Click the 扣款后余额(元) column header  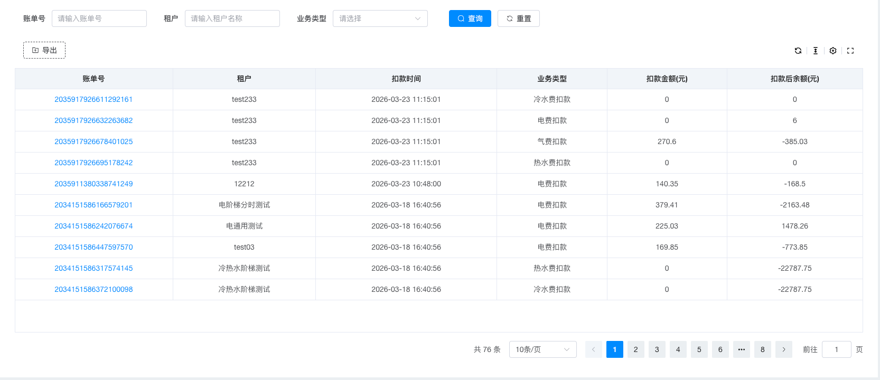pyautogui.click(x=795, y=79)
